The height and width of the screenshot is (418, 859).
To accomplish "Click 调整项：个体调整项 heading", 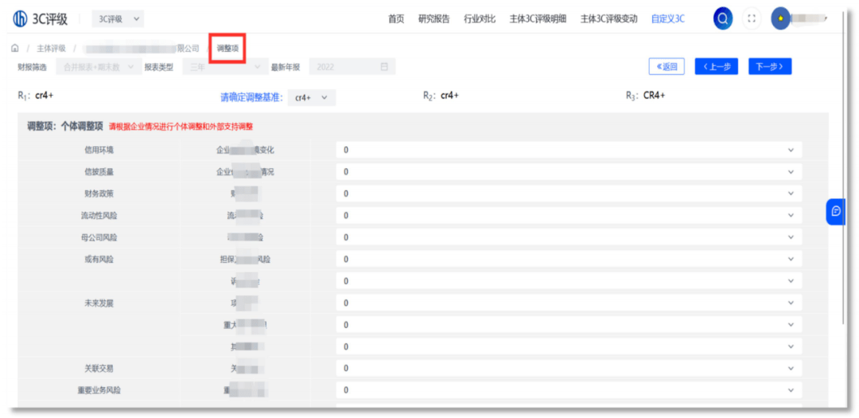I will click(x=65, y=126).
